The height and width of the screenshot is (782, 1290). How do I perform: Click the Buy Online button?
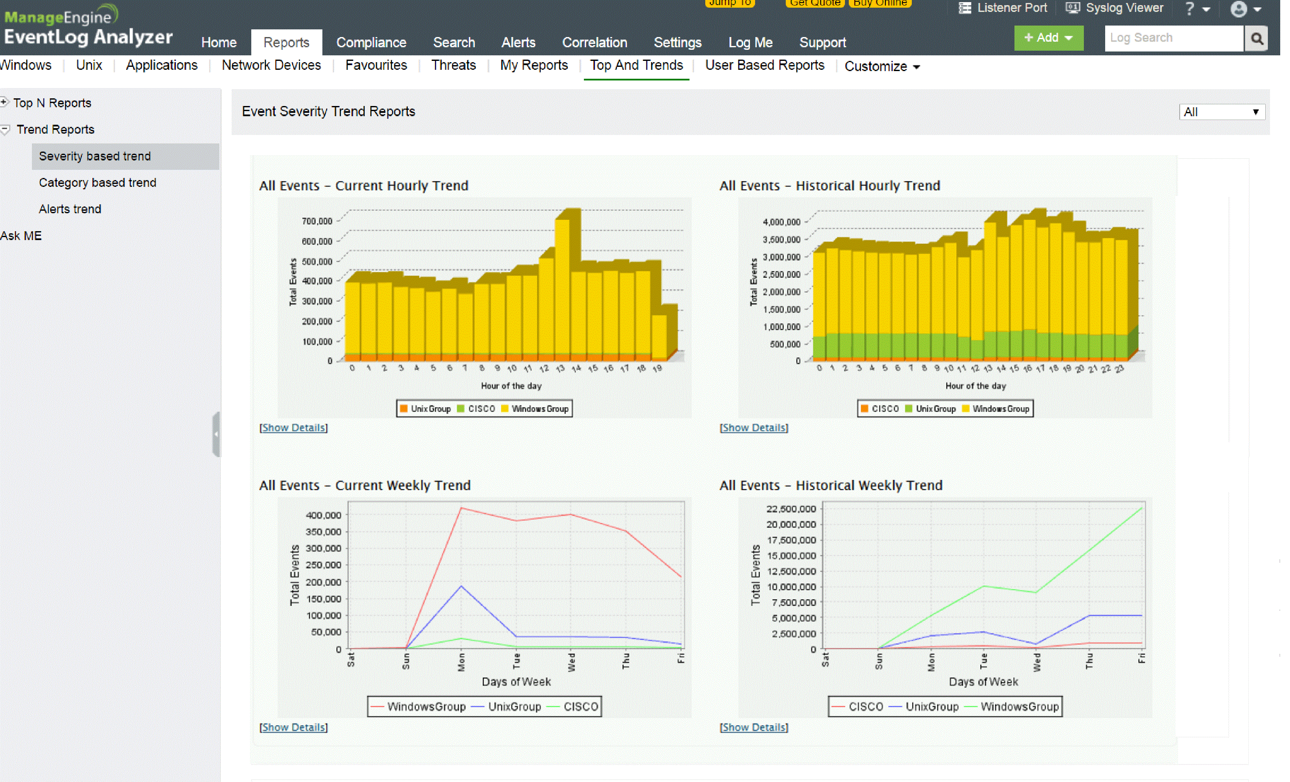879,3
